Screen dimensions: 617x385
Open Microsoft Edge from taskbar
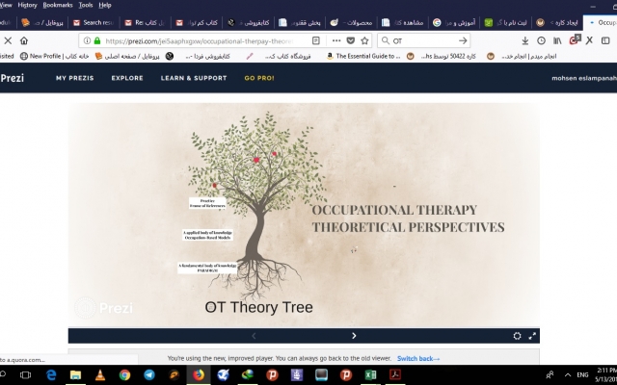(x=51, y=374)
